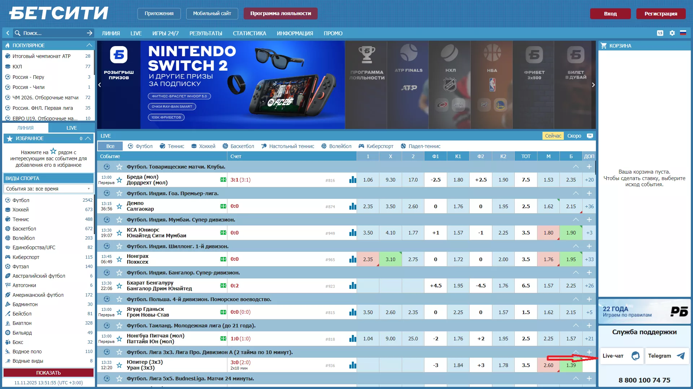Click the search arrow submit icon
Image resolution: width=693 pixels, height=389 pixels.
tap(90, 33)
